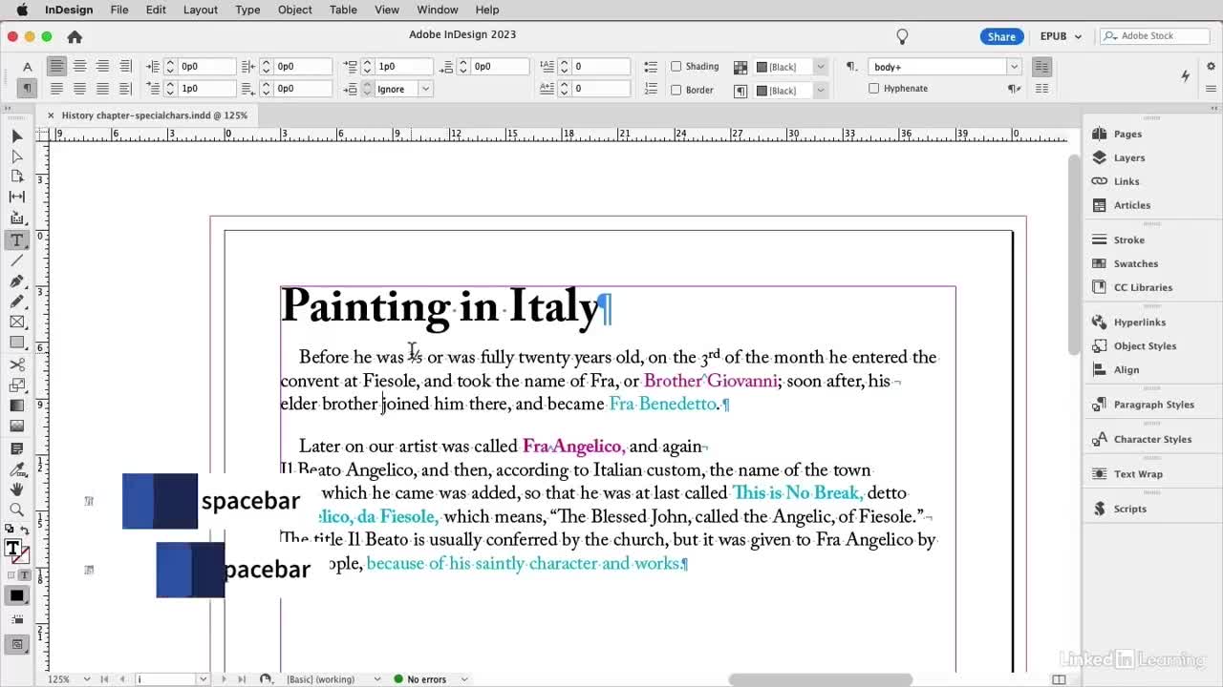
Task: Select the Pen tool
Action: point(16,281)
